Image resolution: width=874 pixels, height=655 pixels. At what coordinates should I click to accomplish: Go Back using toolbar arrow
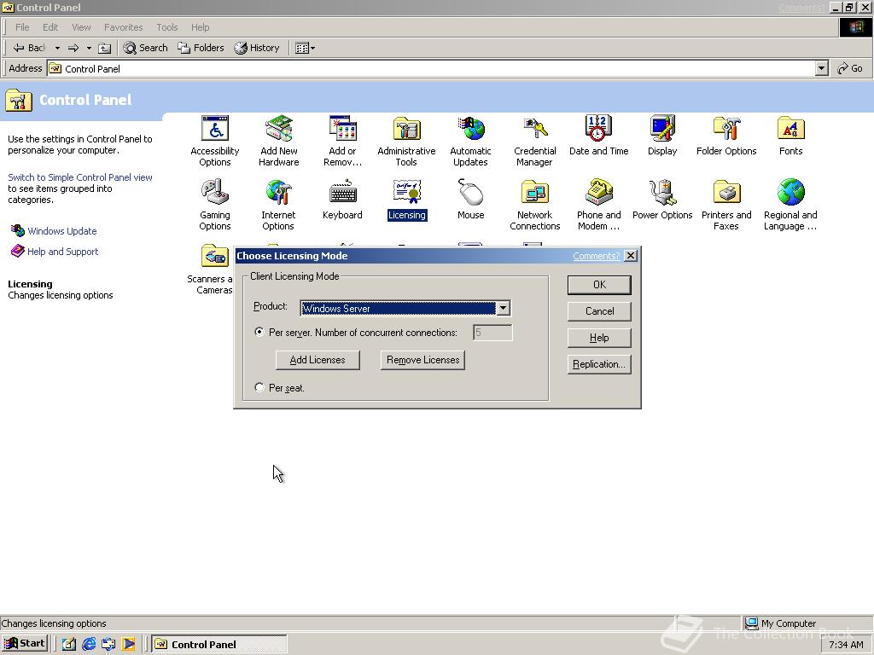[x=29, y=48]
